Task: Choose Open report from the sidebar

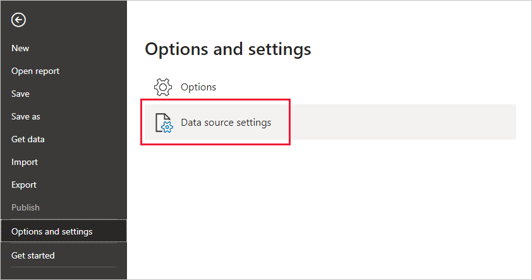Action: (35, 71)
